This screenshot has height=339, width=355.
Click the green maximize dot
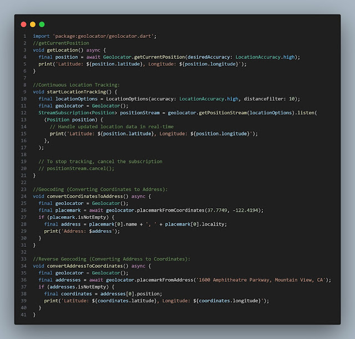42,24
